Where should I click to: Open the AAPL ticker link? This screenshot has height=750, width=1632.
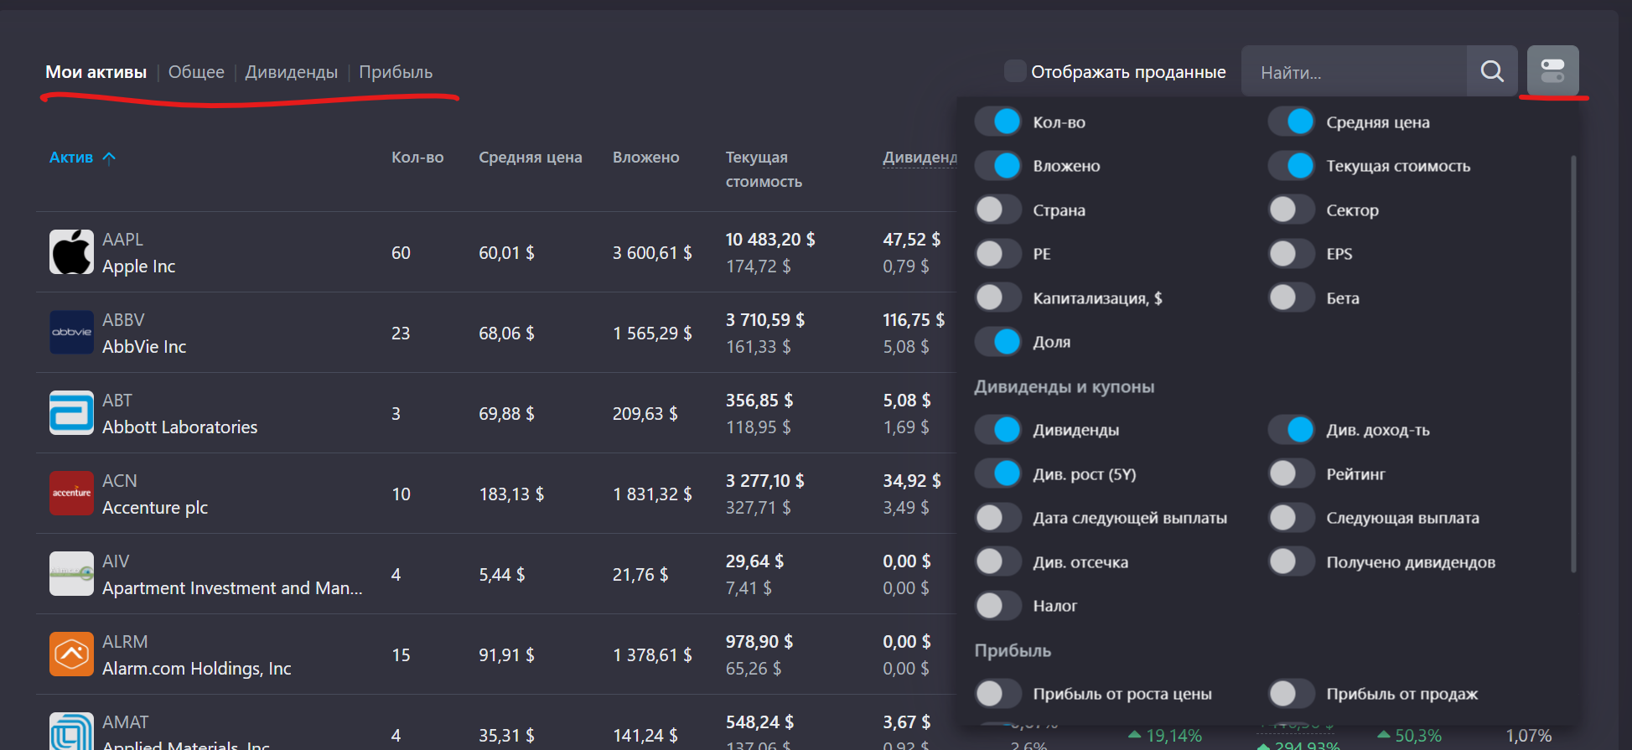pos(122,240)
